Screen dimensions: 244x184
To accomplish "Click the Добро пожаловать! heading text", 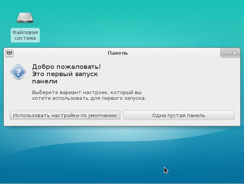I will click(67, 67).
